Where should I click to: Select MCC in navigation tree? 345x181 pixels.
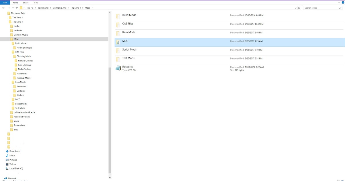click(x=18, y=99)
